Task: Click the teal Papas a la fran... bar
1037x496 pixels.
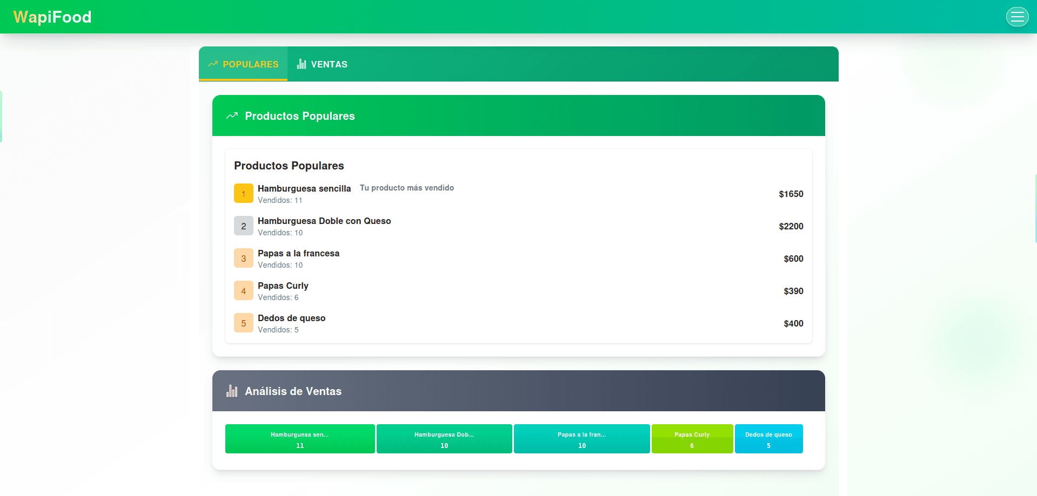Action: (x=581, y=439)
